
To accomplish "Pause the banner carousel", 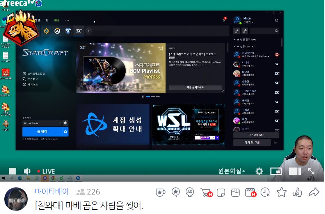I will [143, 96].
